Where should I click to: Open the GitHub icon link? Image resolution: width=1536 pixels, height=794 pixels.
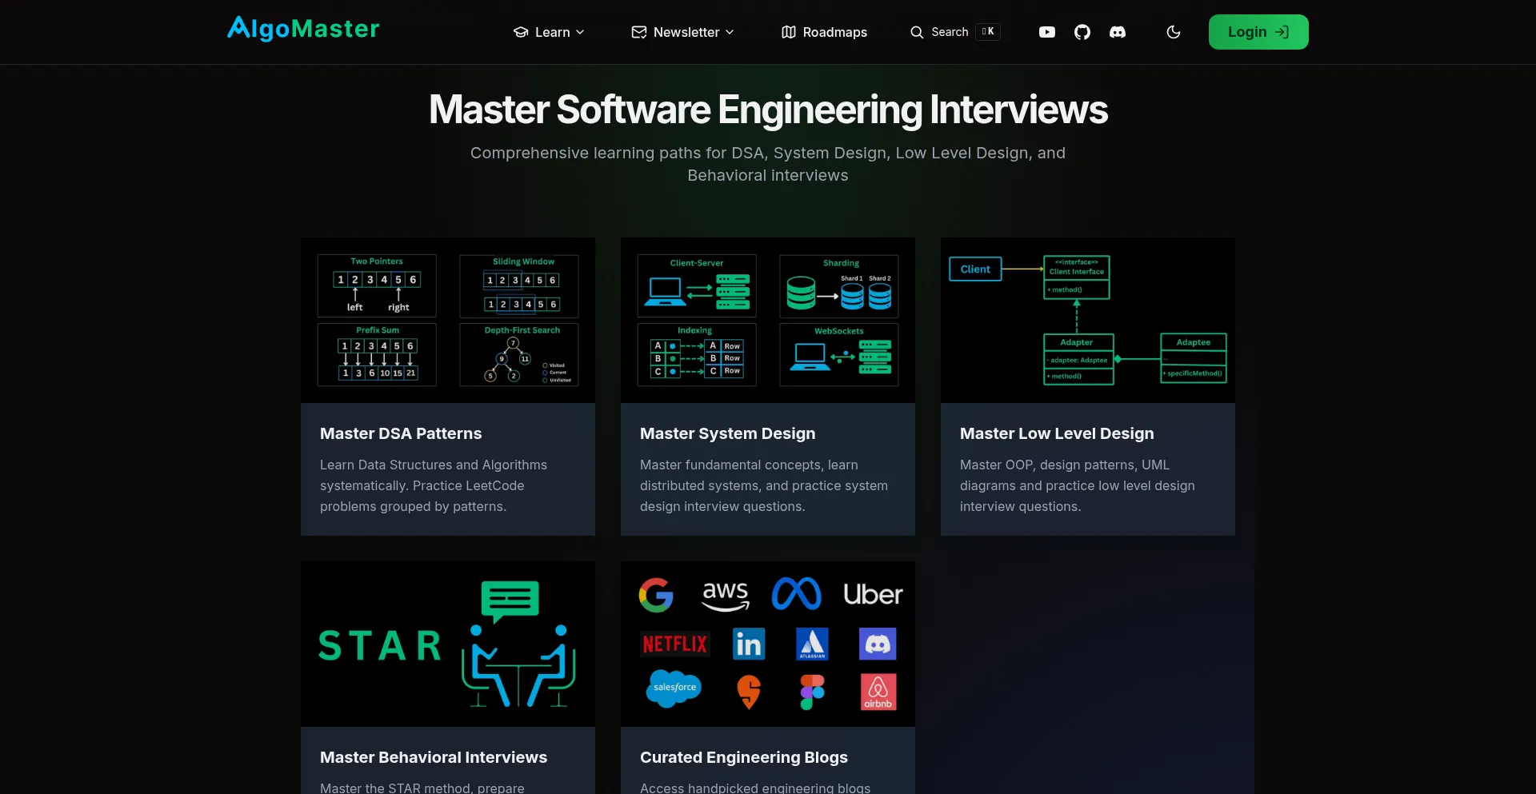tap(1082, 32)
